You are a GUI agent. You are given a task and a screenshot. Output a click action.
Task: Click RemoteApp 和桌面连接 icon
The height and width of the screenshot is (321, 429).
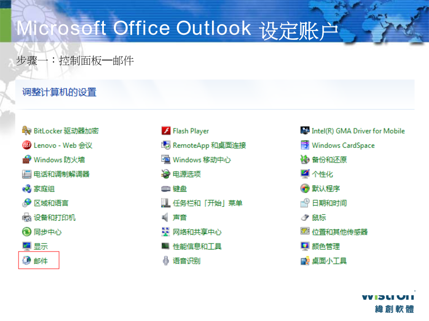click(x=166, y=145)
